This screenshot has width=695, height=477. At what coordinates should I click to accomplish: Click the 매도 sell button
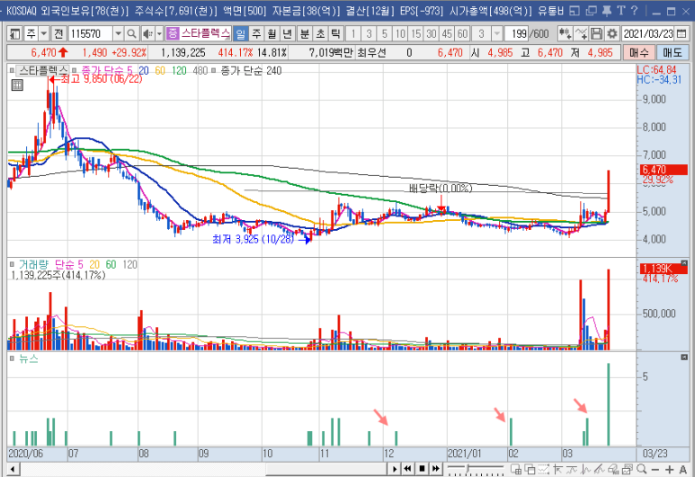tap(672, 53)
